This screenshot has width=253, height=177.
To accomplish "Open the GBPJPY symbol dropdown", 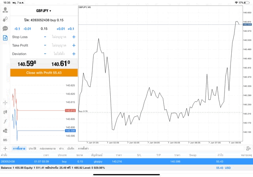I will pos(43,11).
